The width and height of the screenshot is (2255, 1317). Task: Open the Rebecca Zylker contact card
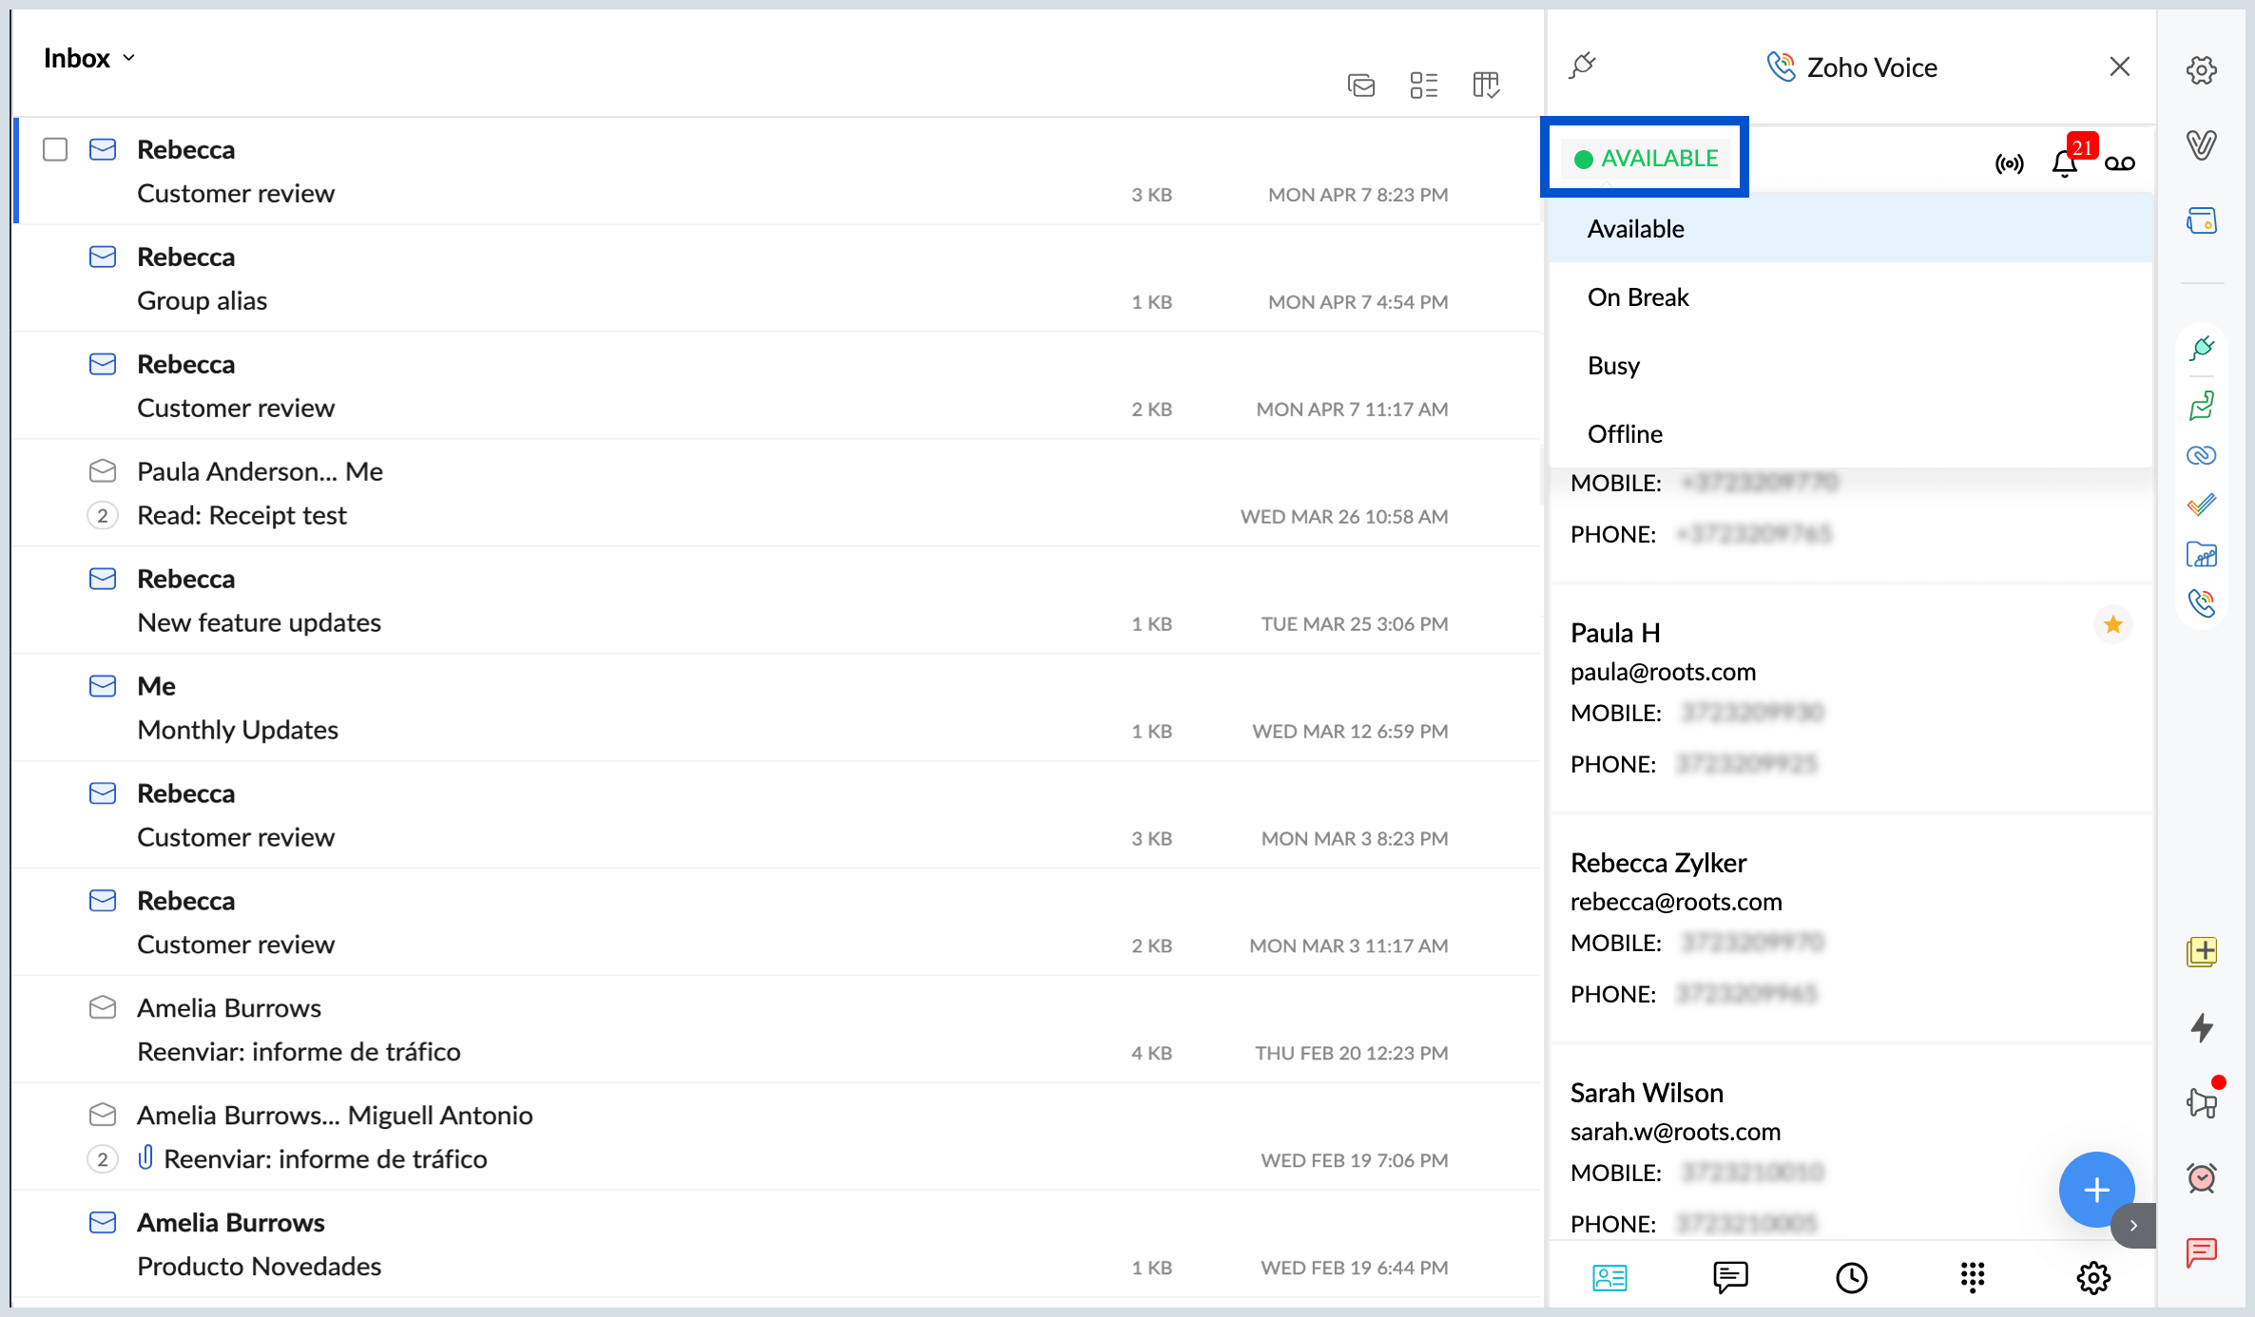coord(1658,863)
